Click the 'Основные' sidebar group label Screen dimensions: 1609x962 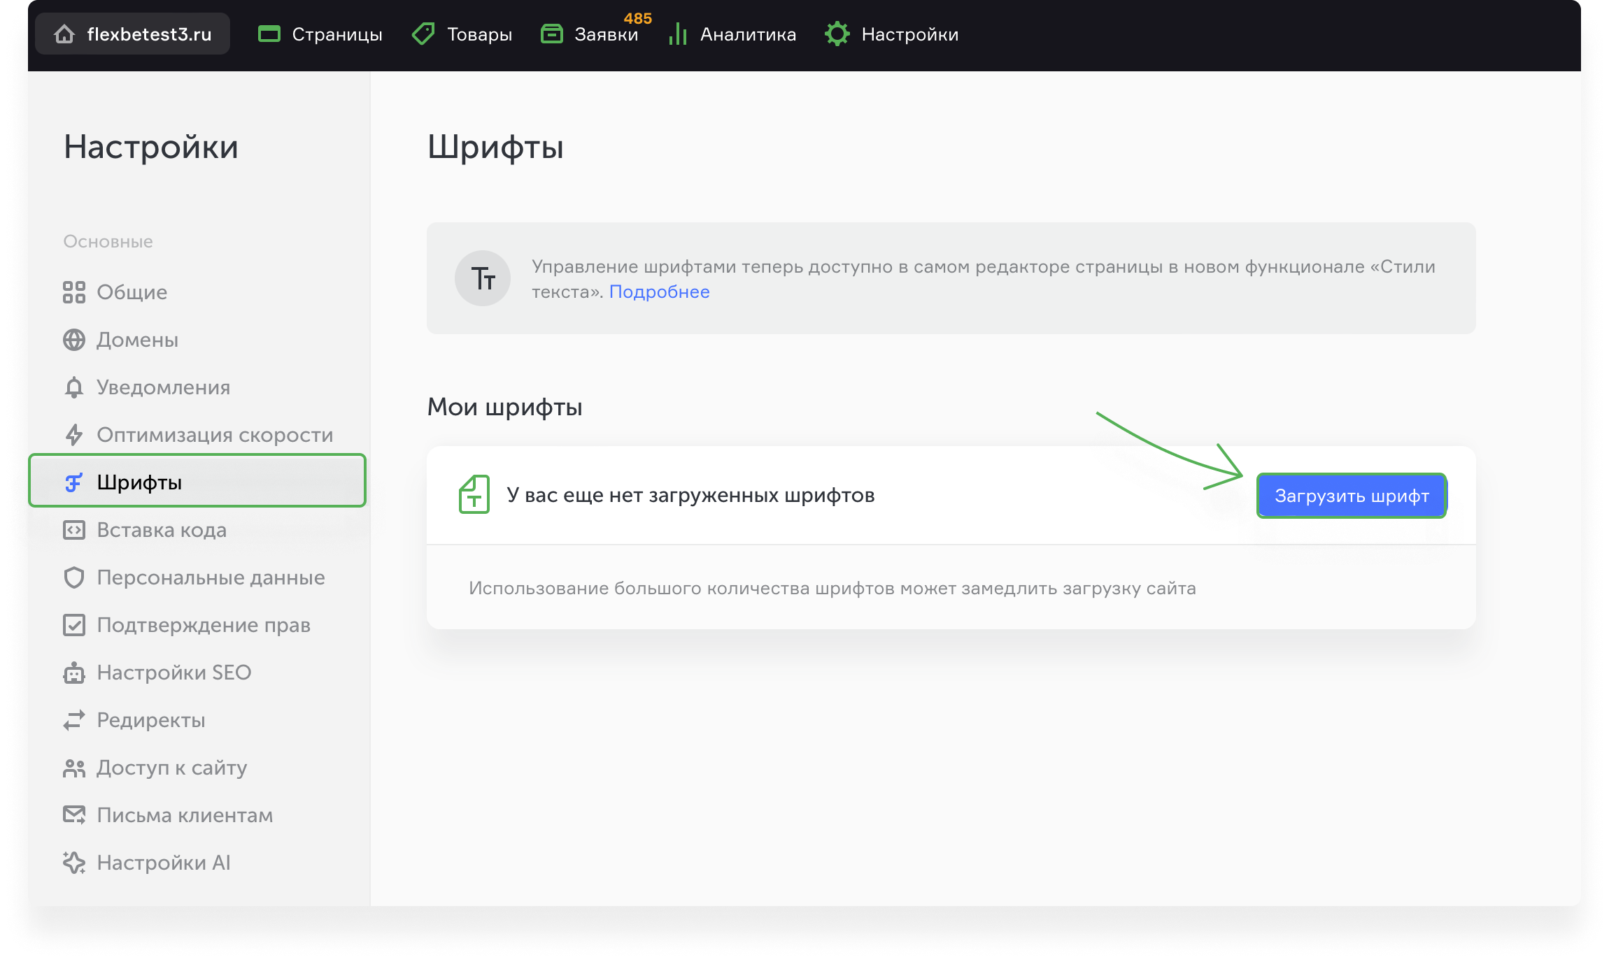(x=108, y=241)
